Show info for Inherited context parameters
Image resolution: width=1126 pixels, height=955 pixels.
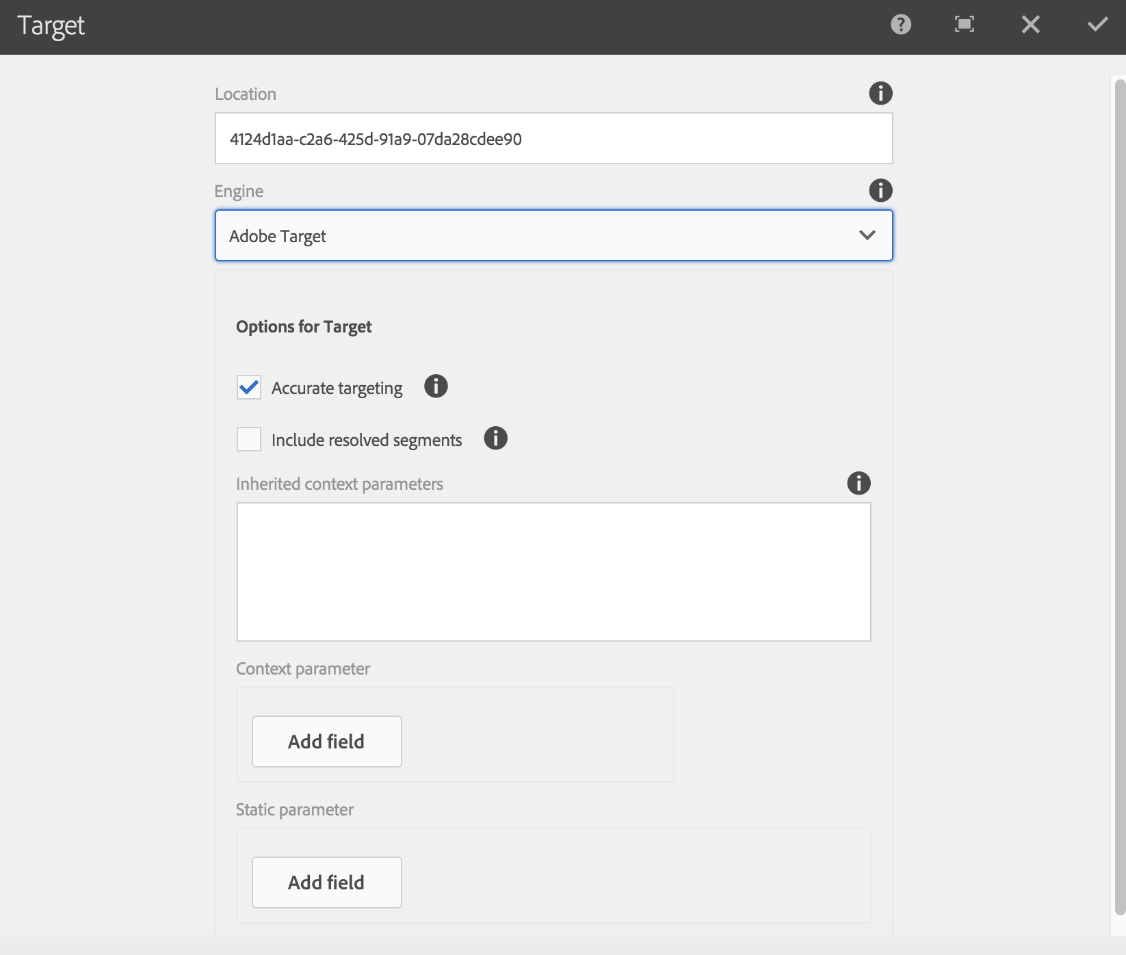click(x=859, y=484)
